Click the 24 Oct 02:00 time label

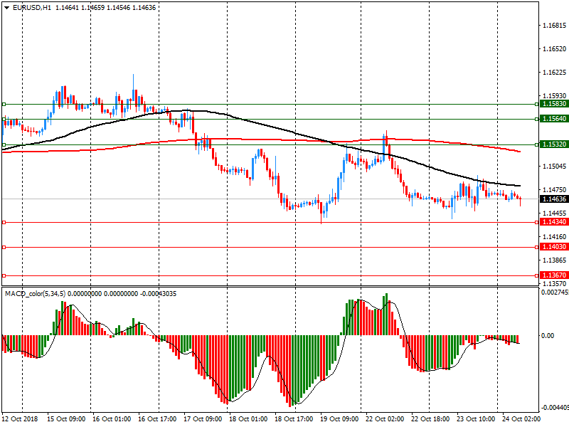521,420
